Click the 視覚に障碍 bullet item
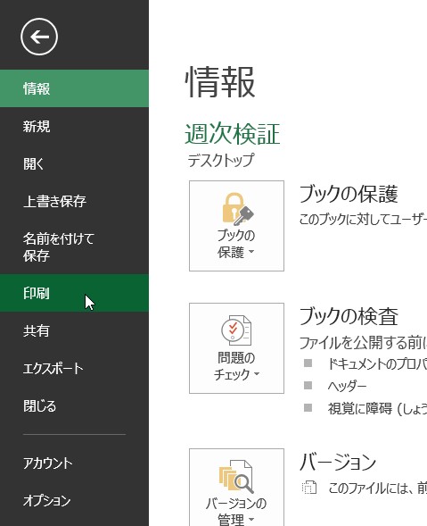 pos(377,409)
